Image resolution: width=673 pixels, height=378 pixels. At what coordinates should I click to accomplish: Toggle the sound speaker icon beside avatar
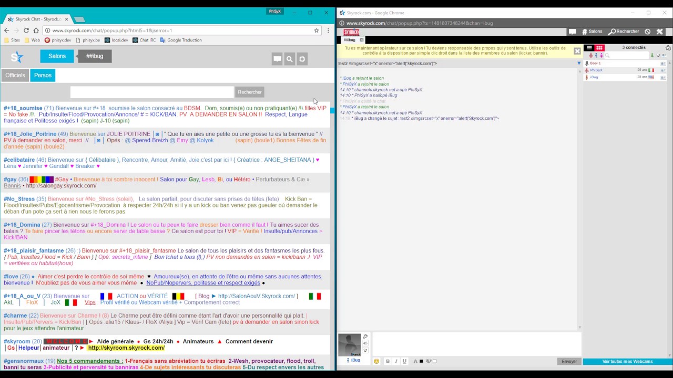click(365, 343)
